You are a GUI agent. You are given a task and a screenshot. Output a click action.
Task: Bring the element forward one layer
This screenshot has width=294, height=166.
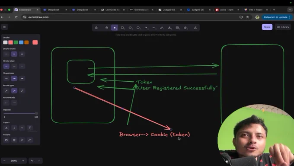point(22,128)
